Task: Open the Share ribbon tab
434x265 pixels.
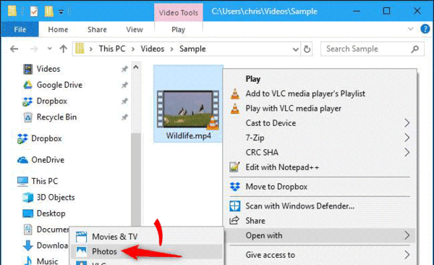Action: point(97,30)
